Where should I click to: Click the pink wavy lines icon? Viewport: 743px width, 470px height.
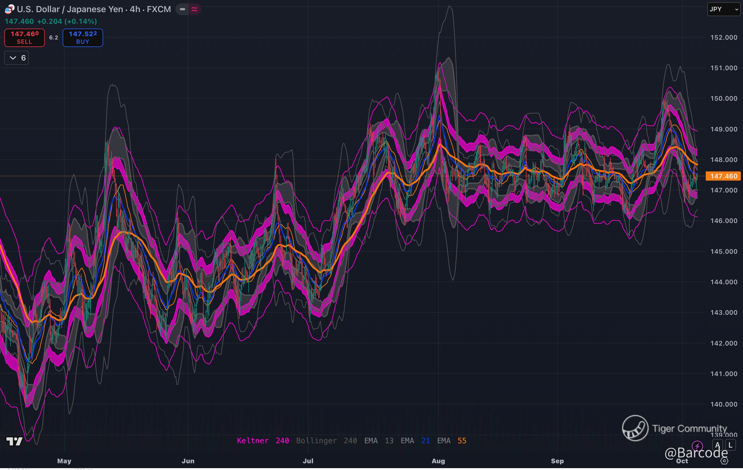click(194, 9)
